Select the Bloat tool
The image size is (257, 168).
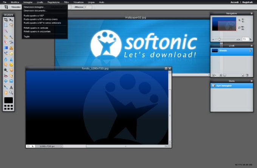point(6,81)
